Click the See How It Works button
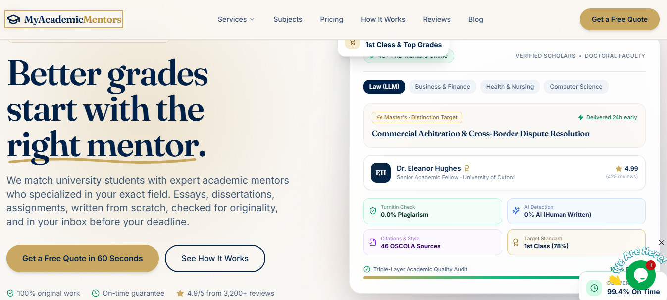 (x=215, y=258)
